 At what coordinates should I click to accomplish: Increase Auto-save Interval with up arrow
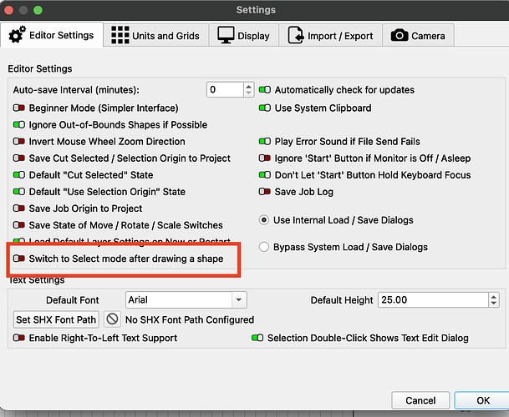point(249,86)
